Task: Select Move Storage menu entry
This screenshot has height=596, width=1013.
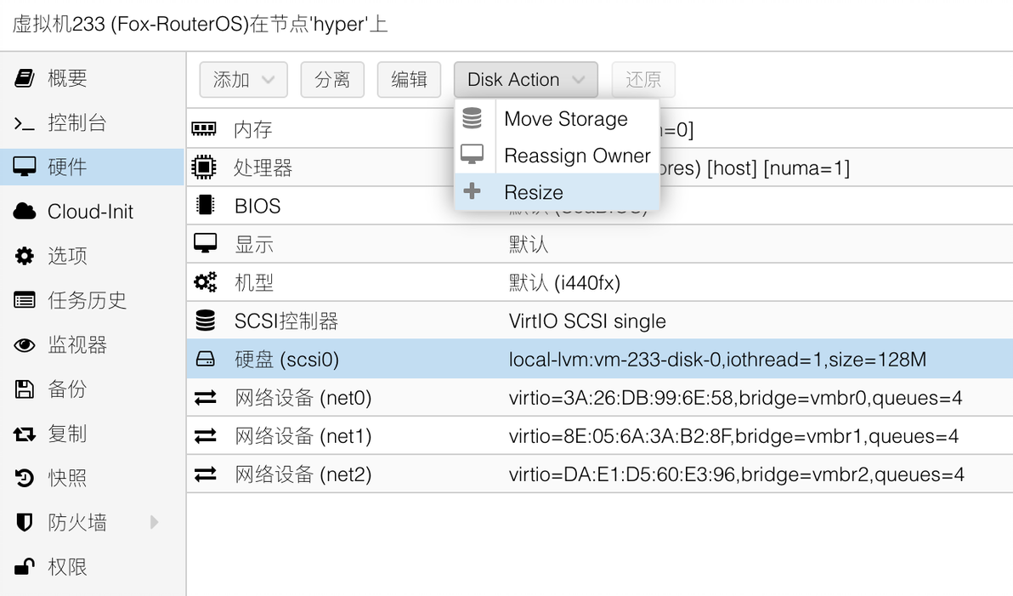Action: (566, 119)
